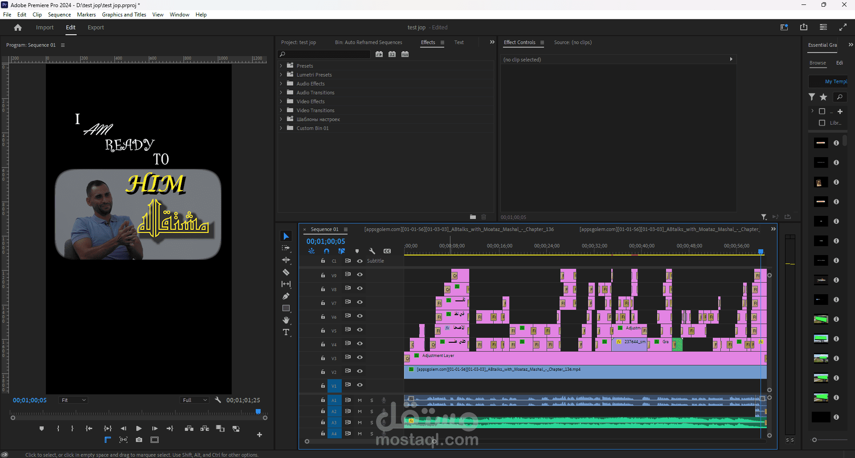Switch to Project: test jop tab
The width and height of the screenshot is (855, 458).
tap(299, 42)
